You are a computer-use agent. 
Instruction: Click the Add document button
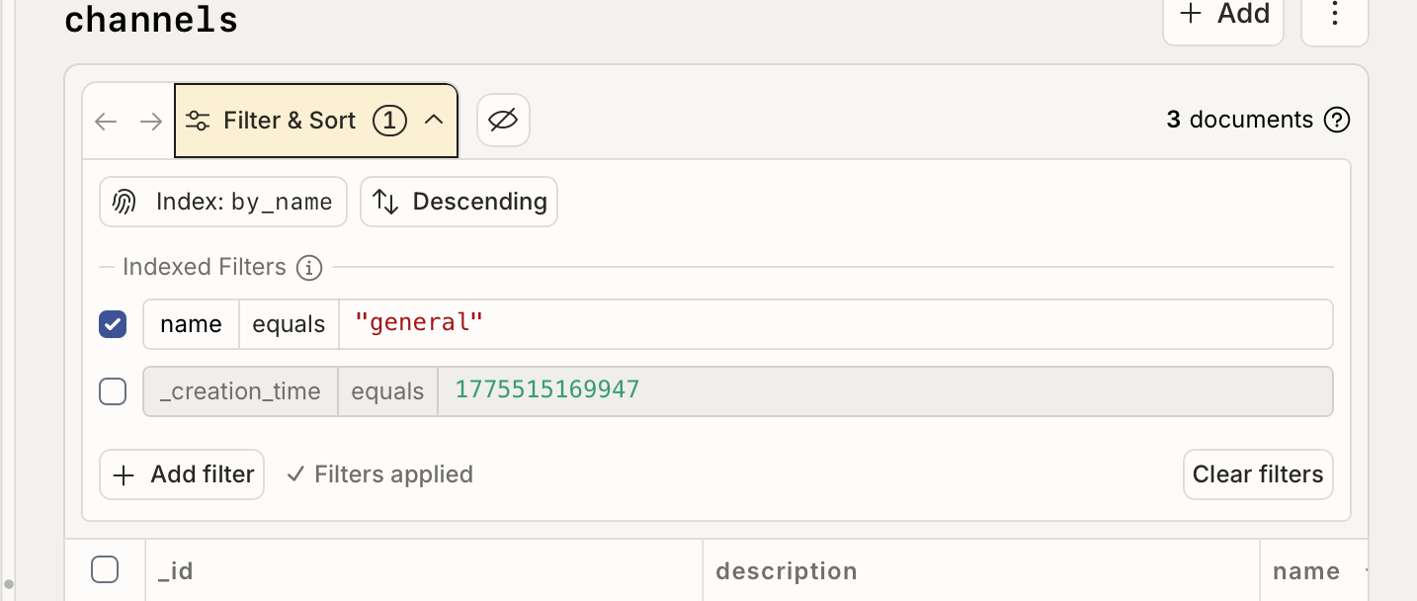1223,16
